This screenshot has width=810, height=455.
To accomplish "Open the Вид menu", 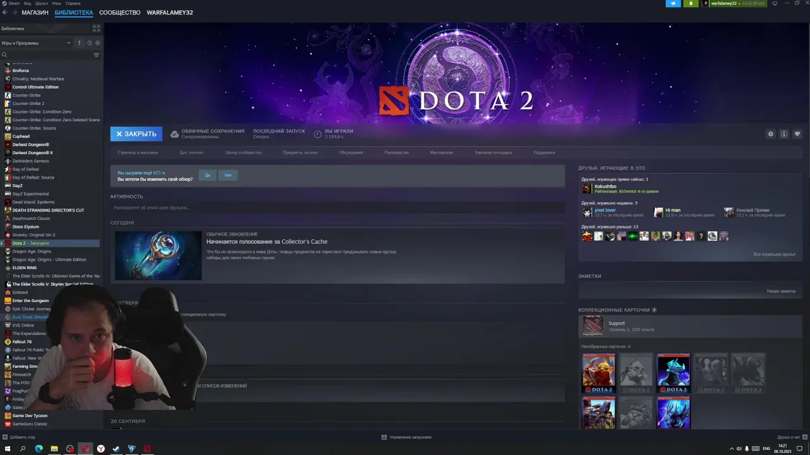I will coord(27,3).
